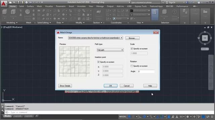
Task: Expand the Section panel
Action: [x=98, y=23]
